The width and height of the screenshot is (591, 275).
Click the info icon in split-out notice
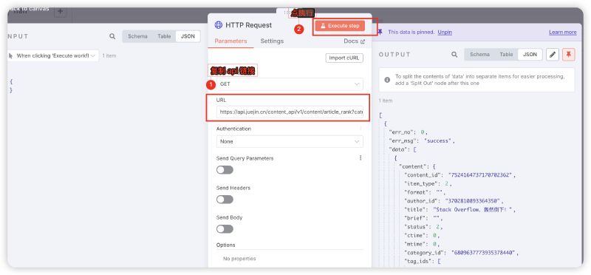(x=387, y=80)
